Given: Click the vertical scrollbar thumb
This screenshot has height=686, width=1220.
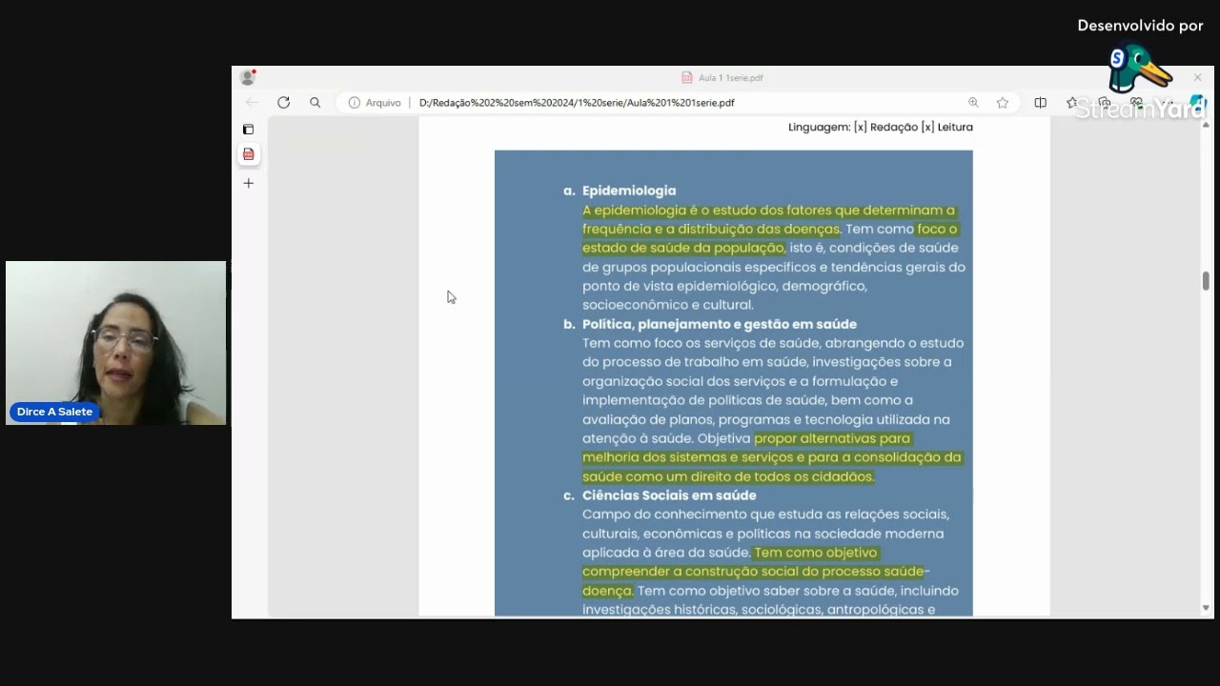Looking at the screenshot, I should coord(1206,281).
